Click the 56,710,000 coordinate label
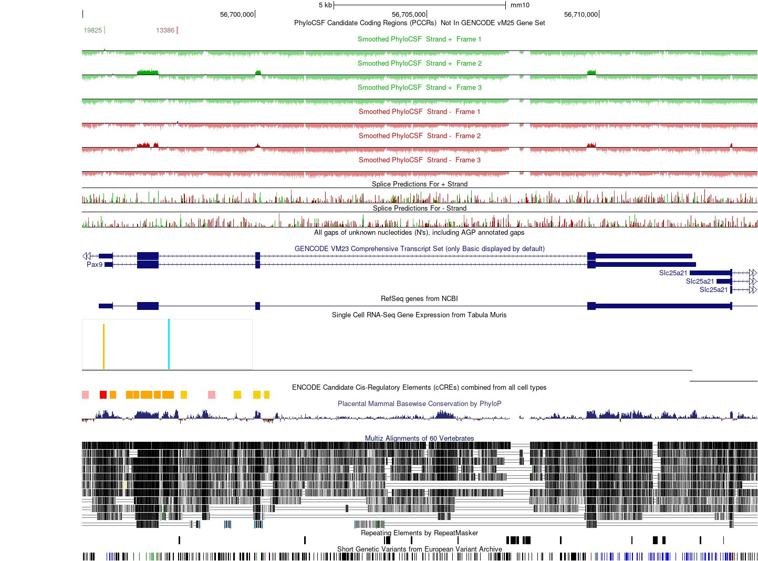758x561 pixels. (581, 14)
